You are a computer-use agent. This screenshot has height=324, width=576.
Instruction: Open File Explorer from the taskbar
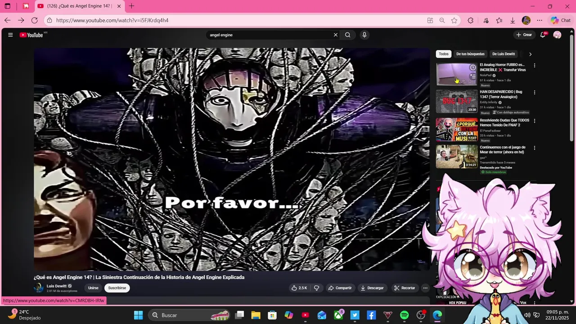(256, 315)
